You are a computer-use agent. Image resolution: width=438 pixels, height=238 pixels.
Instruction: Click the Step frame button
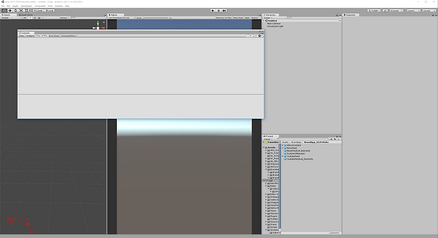point(224,10)
